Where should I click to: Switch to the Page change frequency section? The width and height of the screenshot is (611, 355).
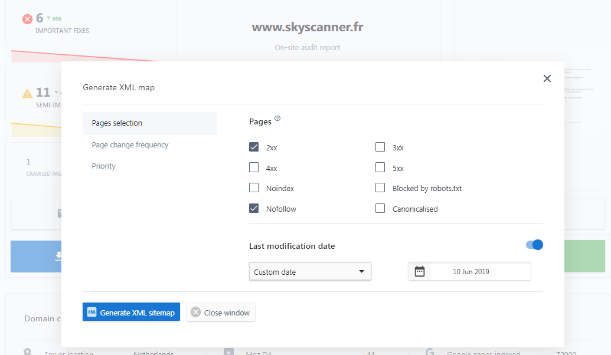click(129, 144)
